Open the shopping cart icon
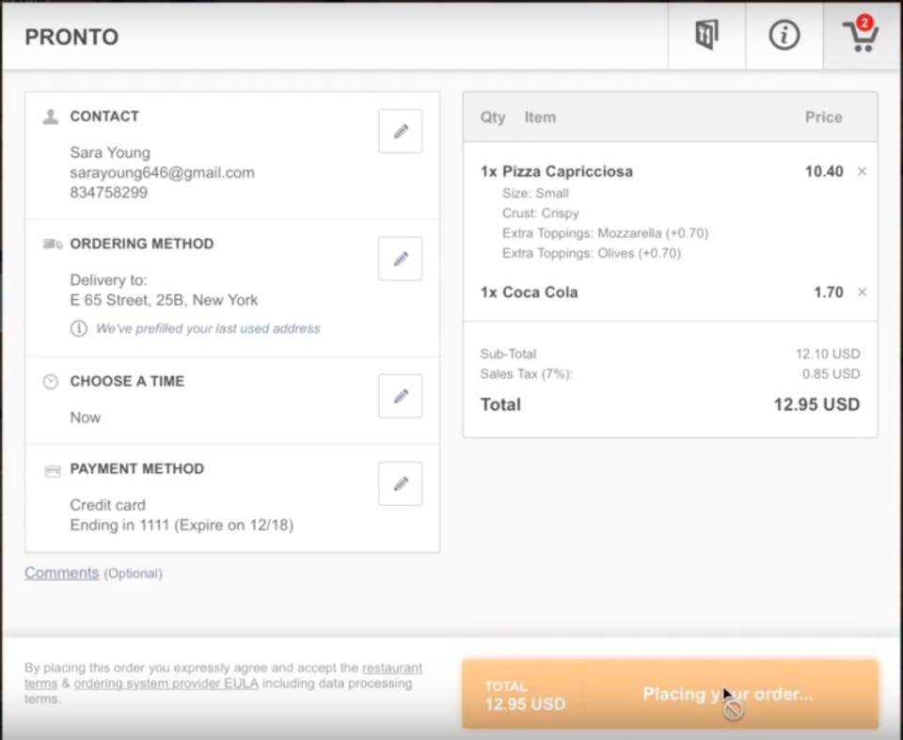Screen dimensions: 903x740 860,37
